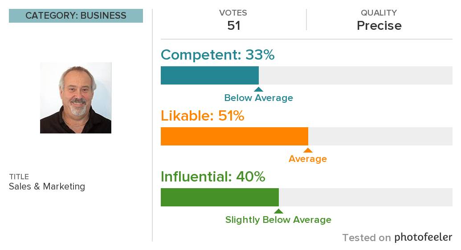Viewport: 461px width, 250px height.
Task: Click the photofeeler logo text
Action: point(423,237)
